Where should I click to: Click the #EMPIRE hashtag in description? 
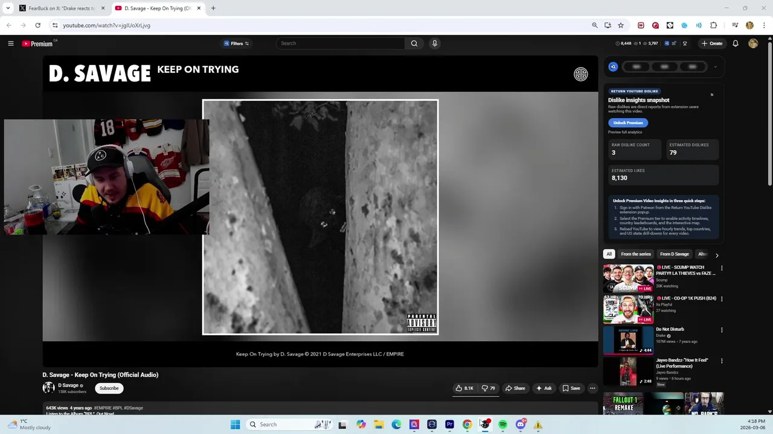point(103,408)
